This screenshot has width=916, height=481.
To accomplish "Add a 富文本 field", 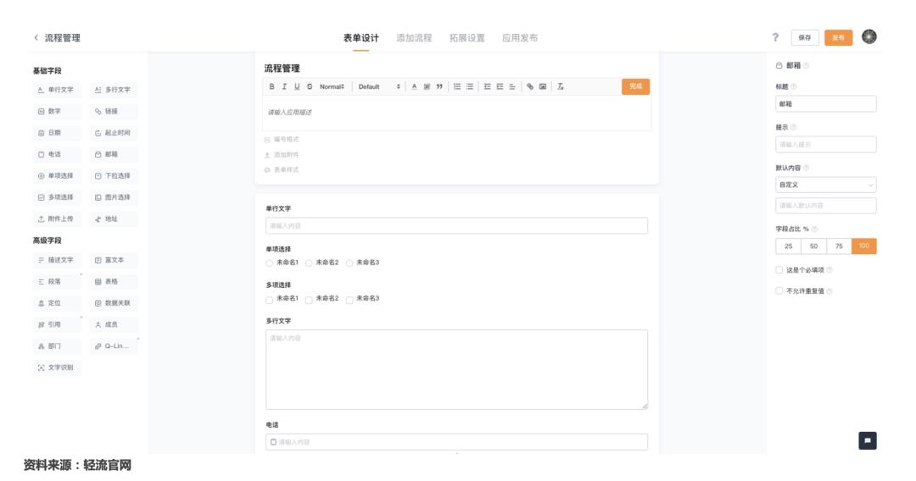I will (x=114, y=260).
